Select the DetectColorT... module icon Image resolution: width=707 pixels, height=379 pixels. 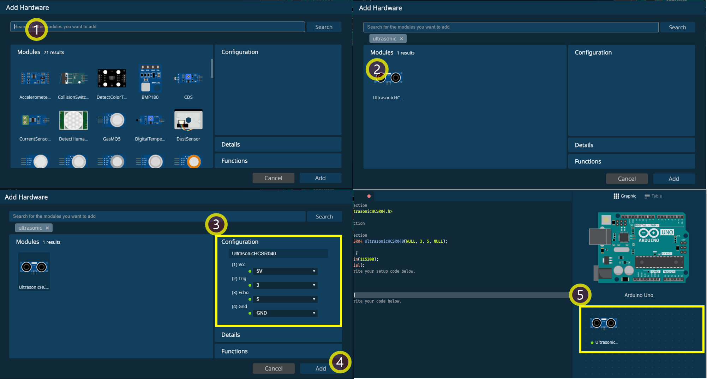112,78
